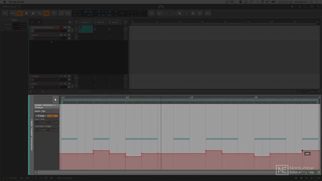
Task: Open the automation parameter chooser in the editor
Action: point(46,106)
